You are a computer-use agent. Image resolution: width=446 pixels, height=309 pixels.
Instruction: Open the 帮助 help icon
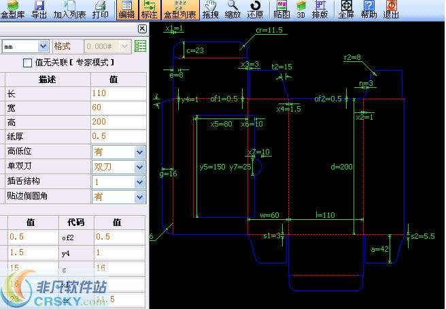[368, 10]
